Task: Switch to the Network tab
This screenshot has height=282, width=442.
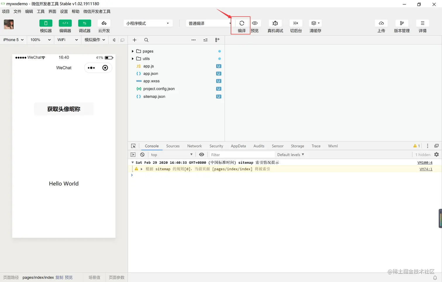Action: (194, 146)
